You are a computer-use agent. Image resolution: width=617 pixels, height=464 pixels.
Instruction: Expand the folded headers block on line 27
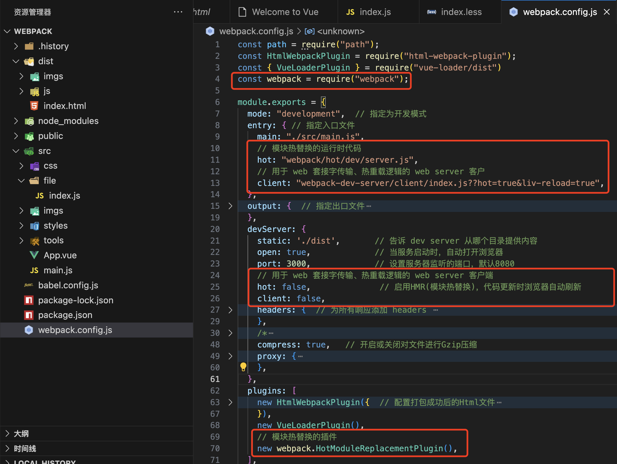tap(230, 310)
